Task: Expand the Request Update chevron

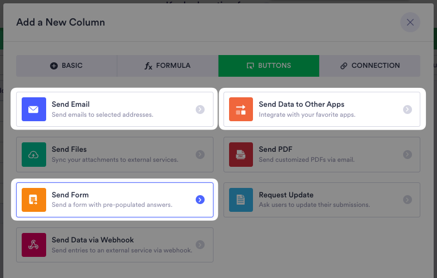Action: 408,200
